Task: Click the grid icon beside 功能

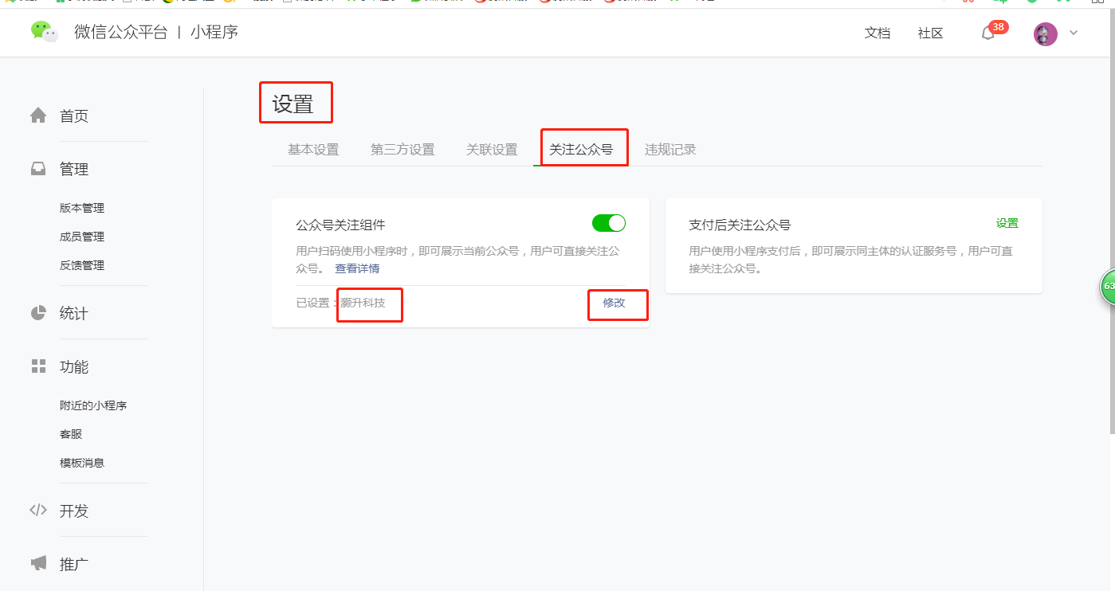Action: tap(38, 366)
